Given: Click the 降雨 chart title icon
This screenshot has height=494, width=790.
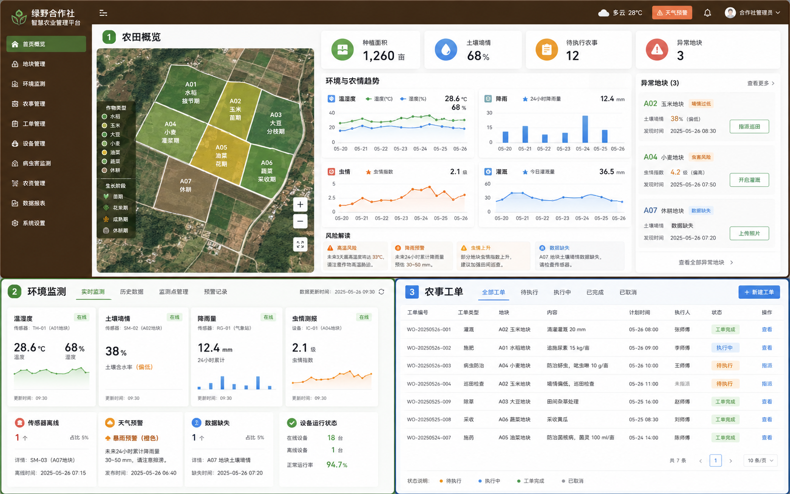Looking at the screenshot, I should click(x=488, y=99).
